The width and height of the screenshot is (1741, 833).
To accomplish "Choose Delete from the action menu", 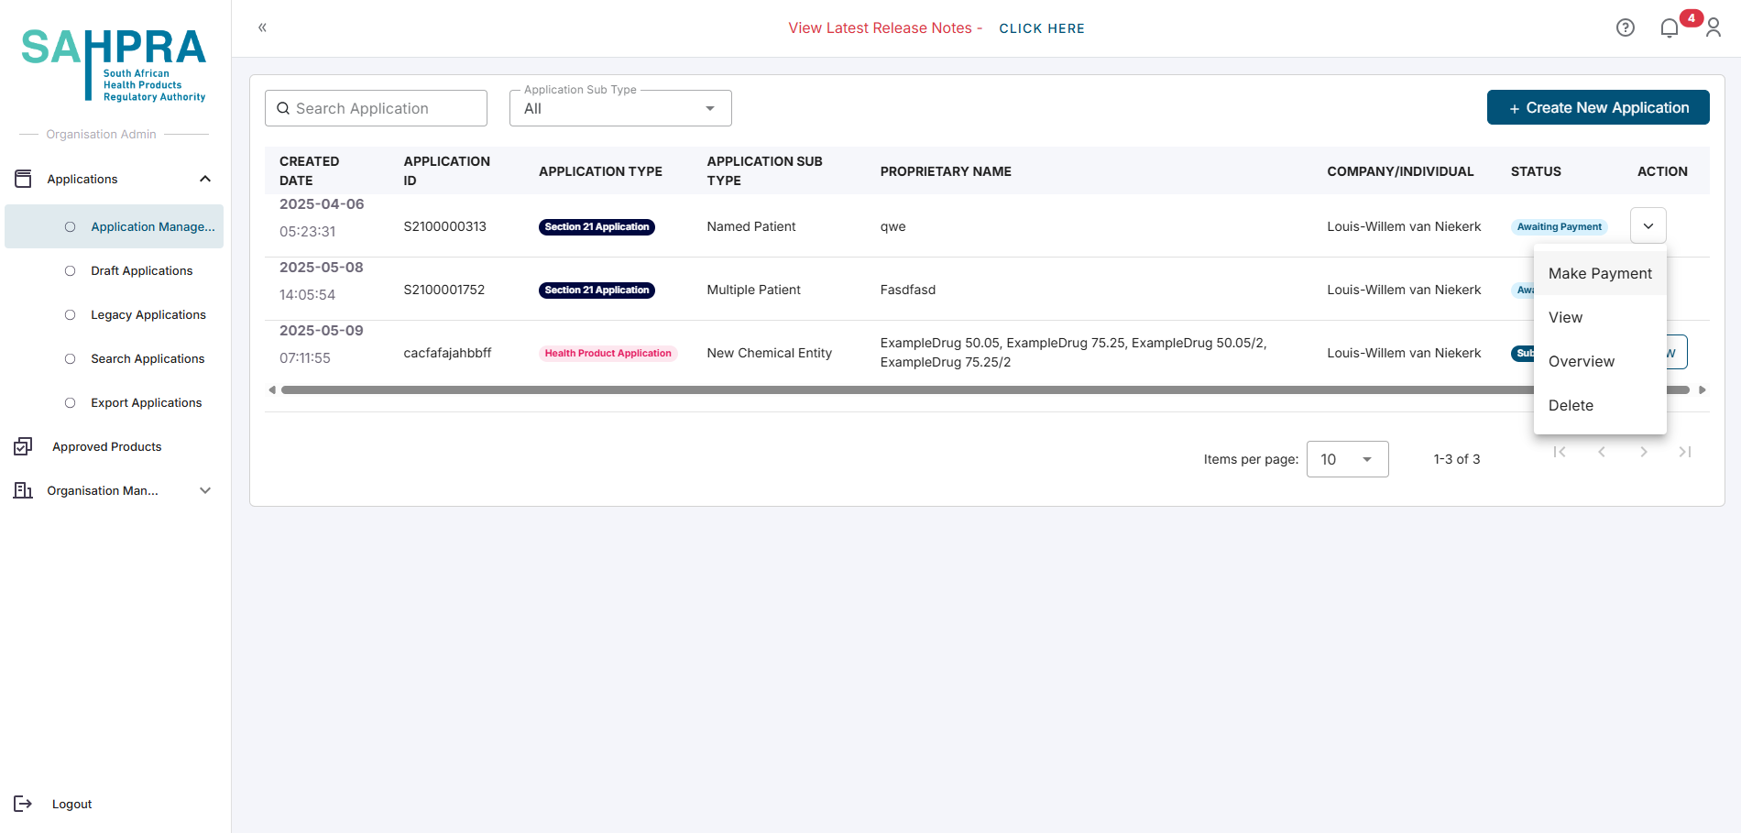I will [x=1600, y=405].
